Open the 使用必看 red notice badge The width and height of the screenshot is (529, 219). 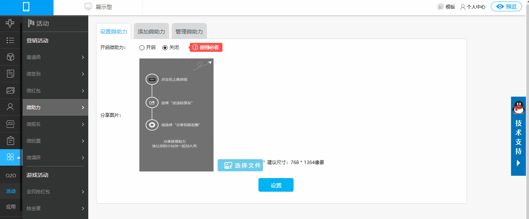(206, 48)
